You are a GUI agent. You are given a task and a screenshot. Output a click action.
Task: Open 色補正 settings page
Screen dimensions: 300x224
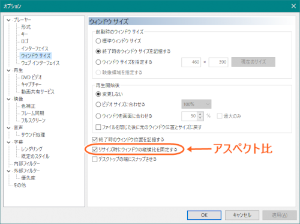click(x=28, y=106)
